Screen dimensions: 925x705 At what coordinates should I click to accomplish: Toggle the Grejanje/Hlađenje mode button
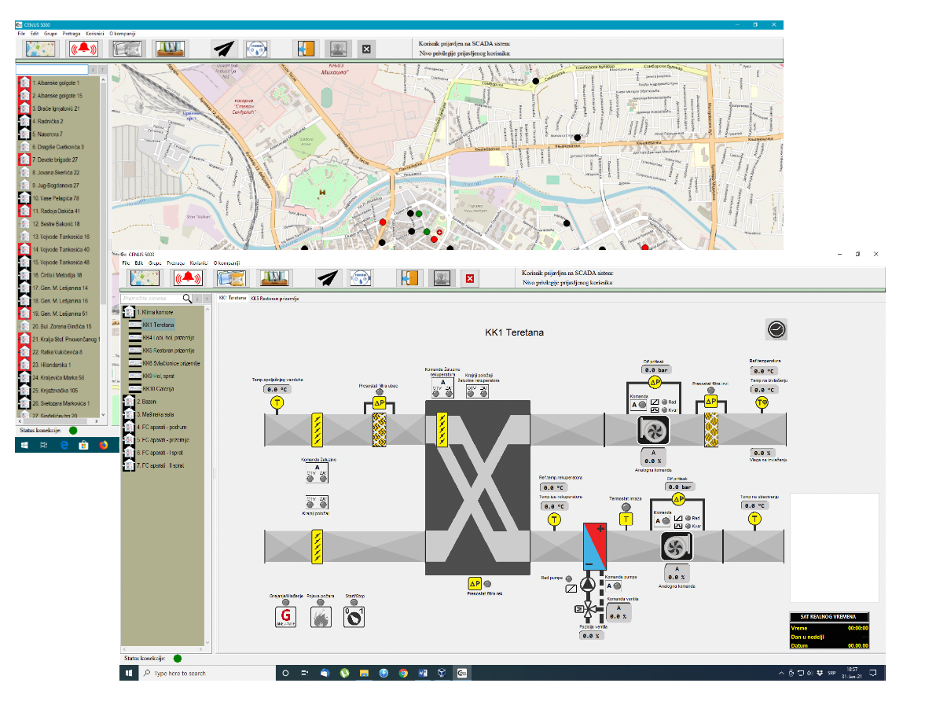[x=285, y=617]
